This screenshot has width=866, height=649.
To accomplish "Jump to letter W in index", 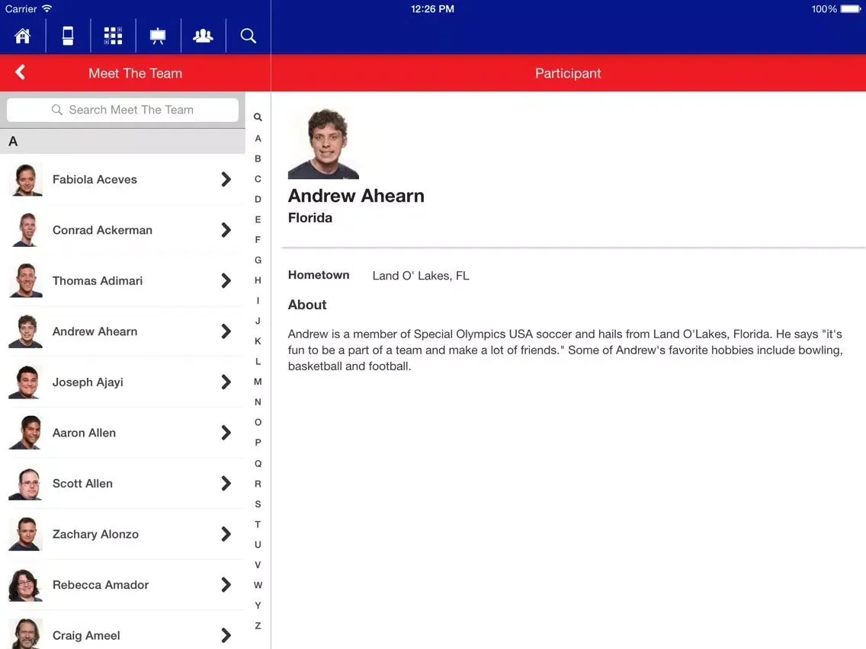I will (x=258, y=585).
